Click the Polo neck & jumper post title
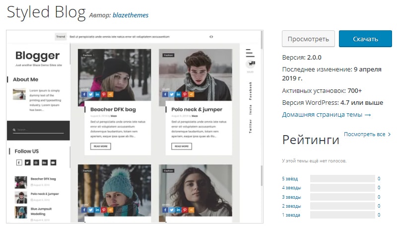397x226 pixels. pos(197,109)
